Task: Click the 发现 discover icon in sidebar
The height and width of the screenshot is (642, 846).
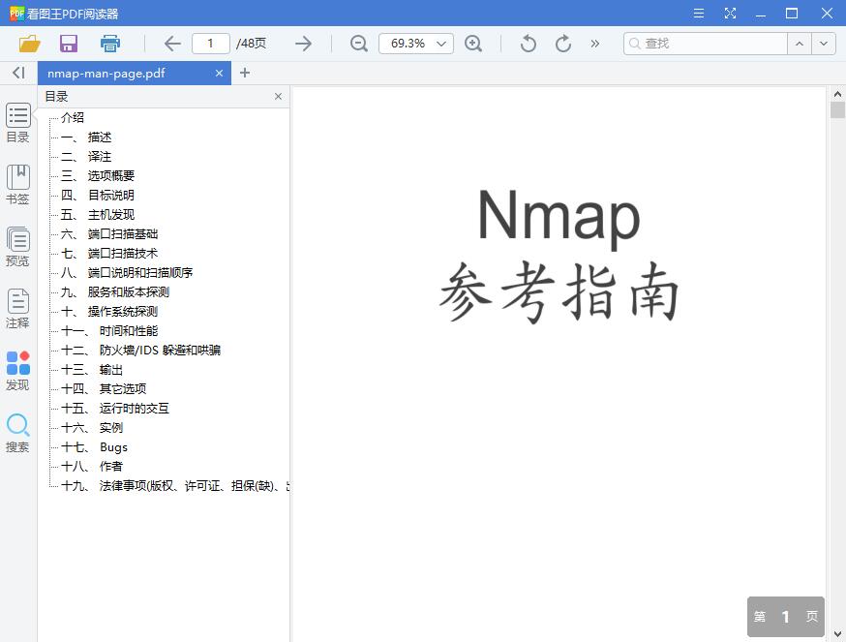Action: click(17, 370)
